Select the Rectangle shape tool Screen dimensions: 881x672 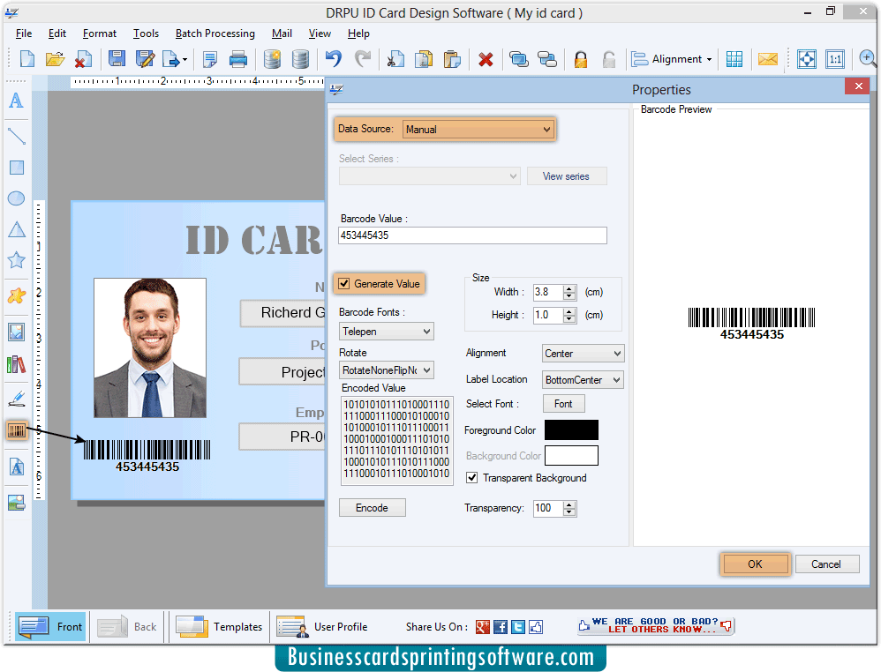[x=17, y=168]
